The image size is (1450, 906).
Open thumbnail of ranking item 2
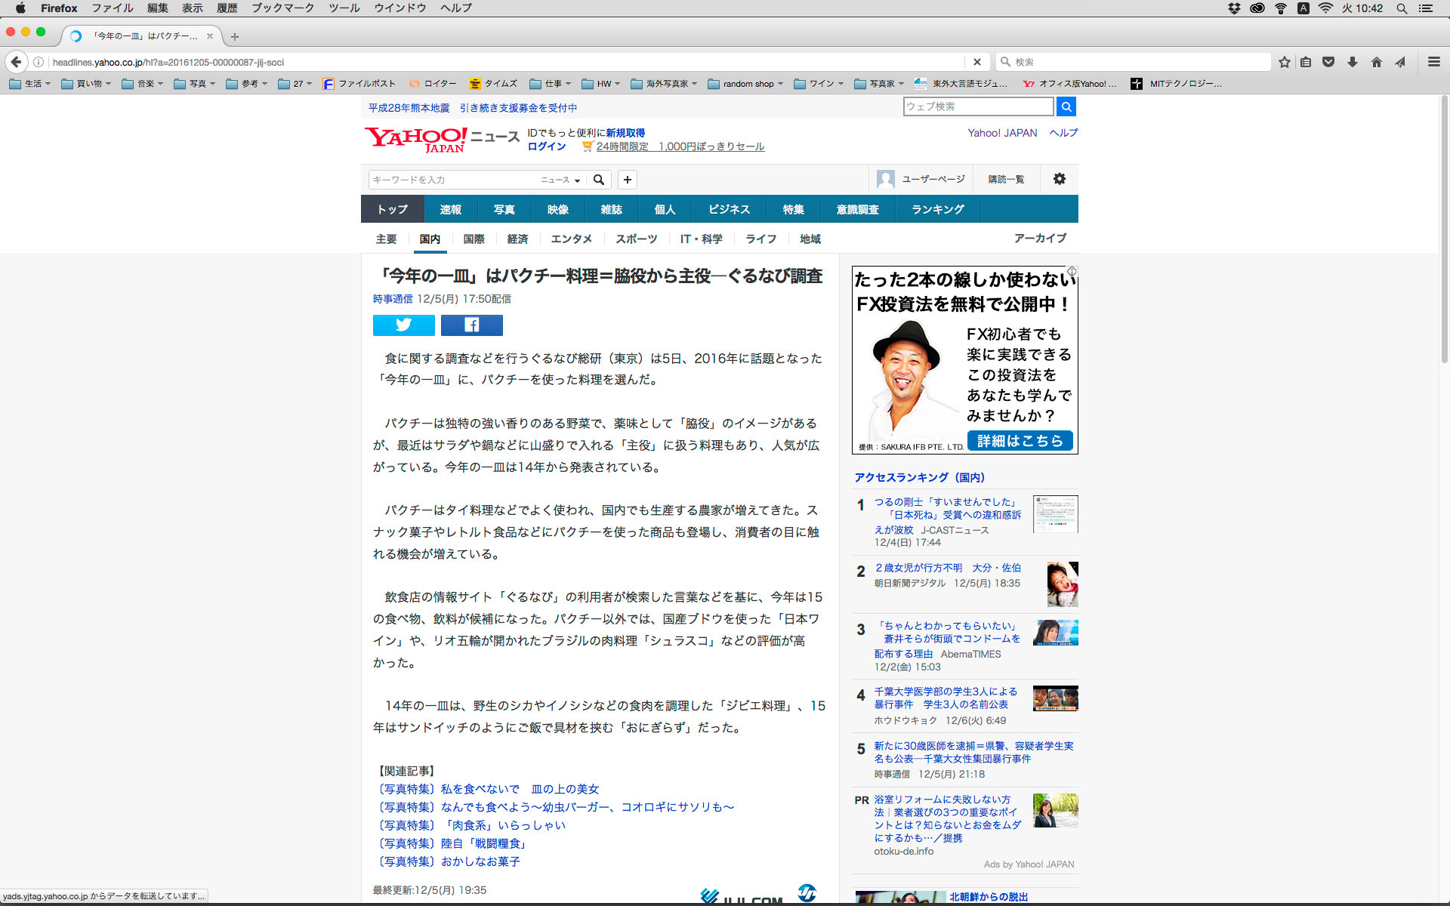(1062, 584)
